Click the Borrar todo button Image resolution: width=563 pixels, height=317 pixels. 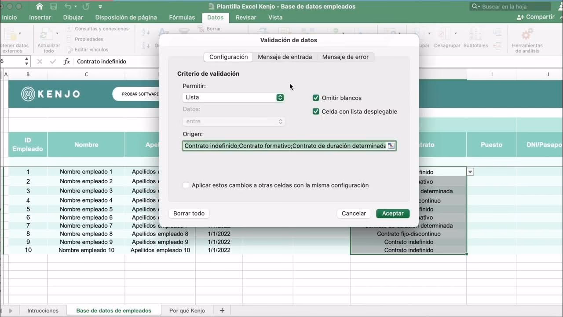click(x=189, y=214)
